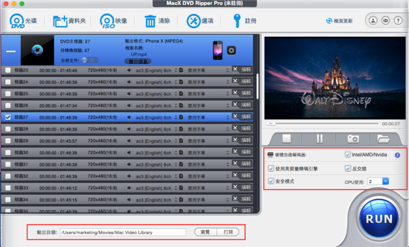Toggle Intel/AMD/Nvidia hardware encoder checkbox

pos(347,155)
